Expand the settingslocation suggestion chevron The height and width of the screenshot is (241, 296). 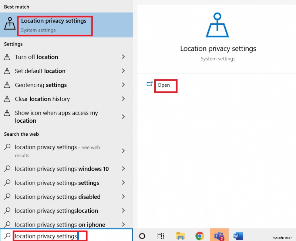click(123, 211)
